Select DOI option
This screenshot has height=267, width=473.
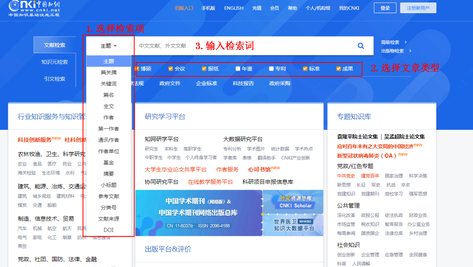[x=109, y=230]
